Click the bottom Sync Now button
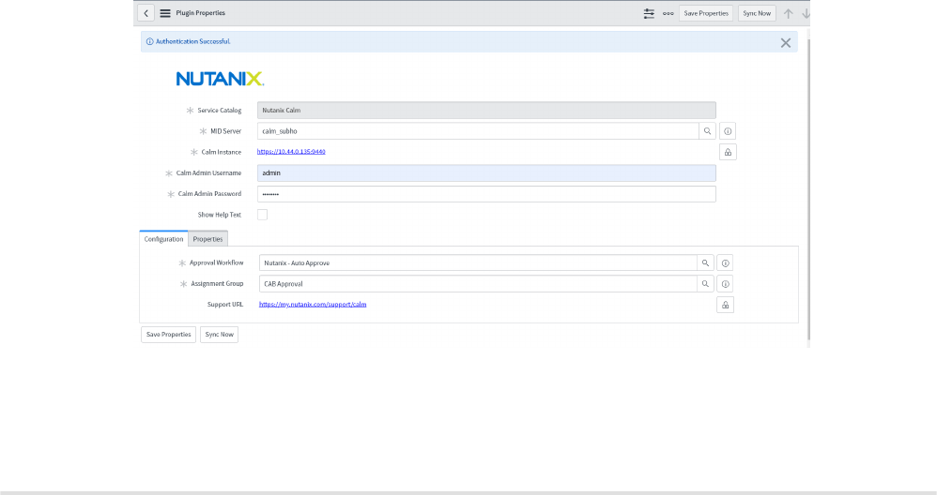The height and width of the screenshot is (495, 937). pyautogui.click(x=220, y=335)
